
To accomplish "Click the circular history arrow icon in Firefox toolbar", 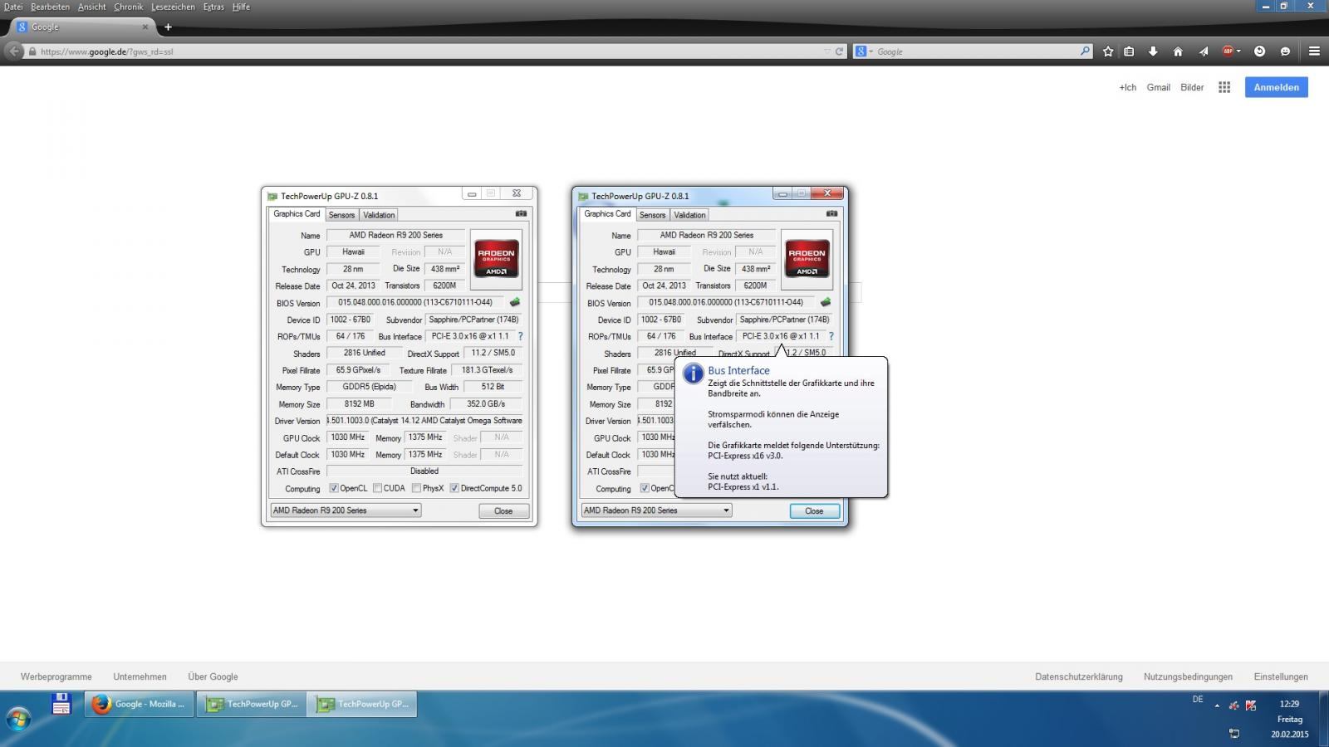I will (x=1260, y=51).
